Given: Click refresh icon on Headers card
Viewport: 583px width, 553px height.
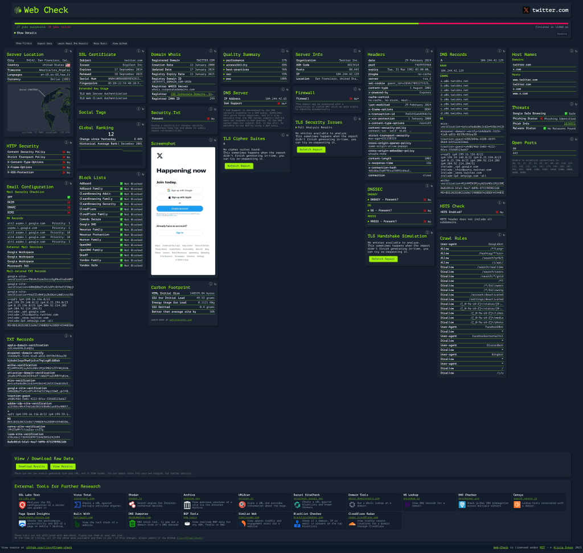Looking at the screenshot, I should pos(432,51).
